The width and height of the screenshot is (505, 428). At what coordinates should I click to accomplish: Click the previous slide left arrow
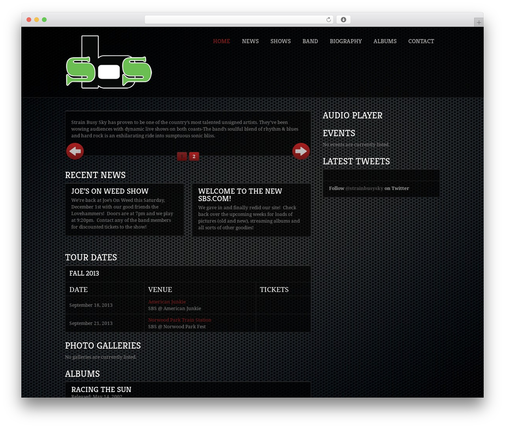[75, 151]
